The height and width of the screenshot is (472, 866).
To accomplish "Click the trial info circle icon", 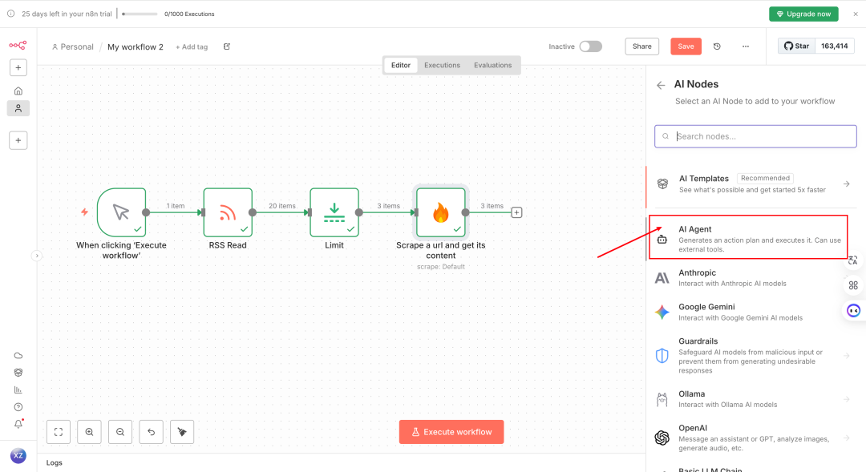I will 11,14.
